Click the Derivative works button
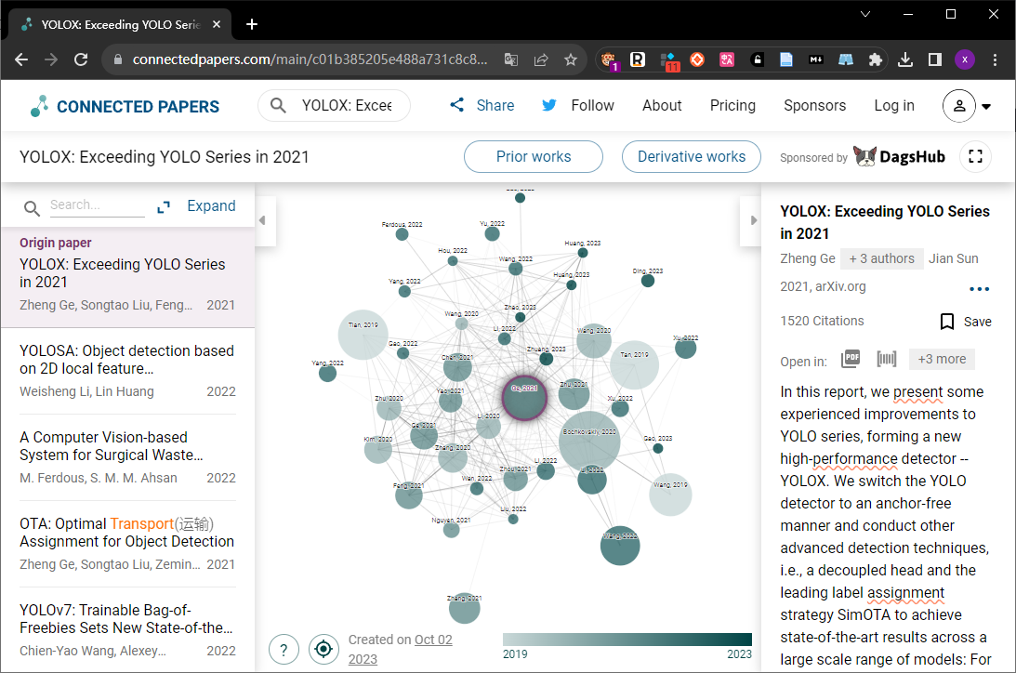The image size is (1016, 673). 692,157
